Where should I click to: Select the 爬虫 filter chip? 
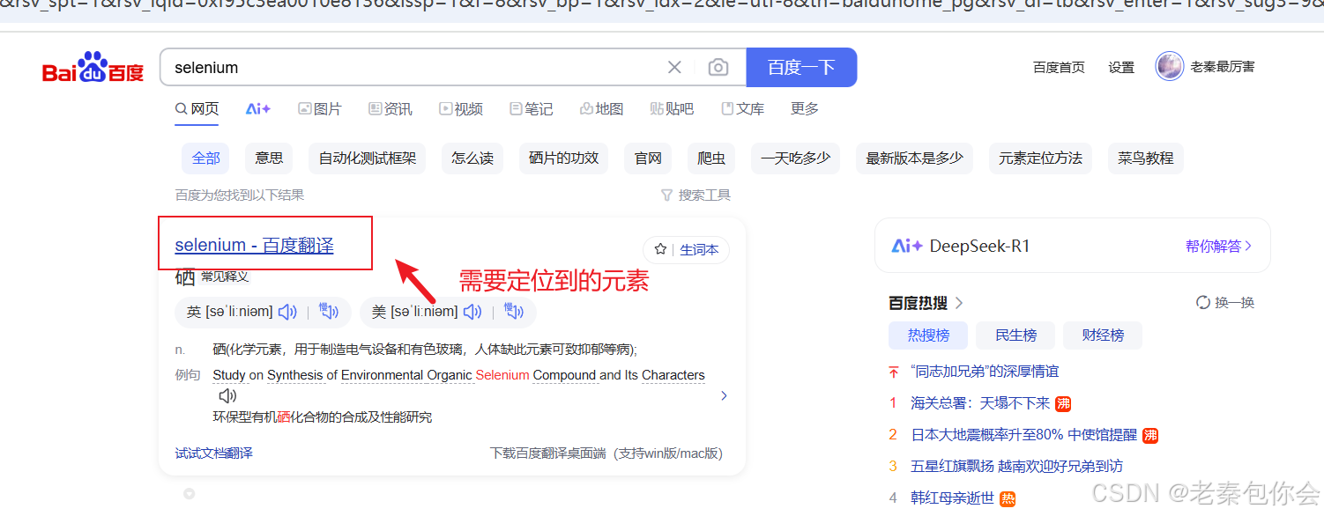711,158
